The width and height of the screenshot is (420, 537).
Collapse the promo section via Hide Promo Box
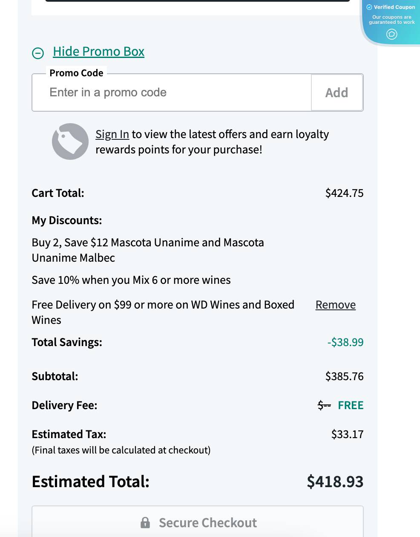coord(98,52)
